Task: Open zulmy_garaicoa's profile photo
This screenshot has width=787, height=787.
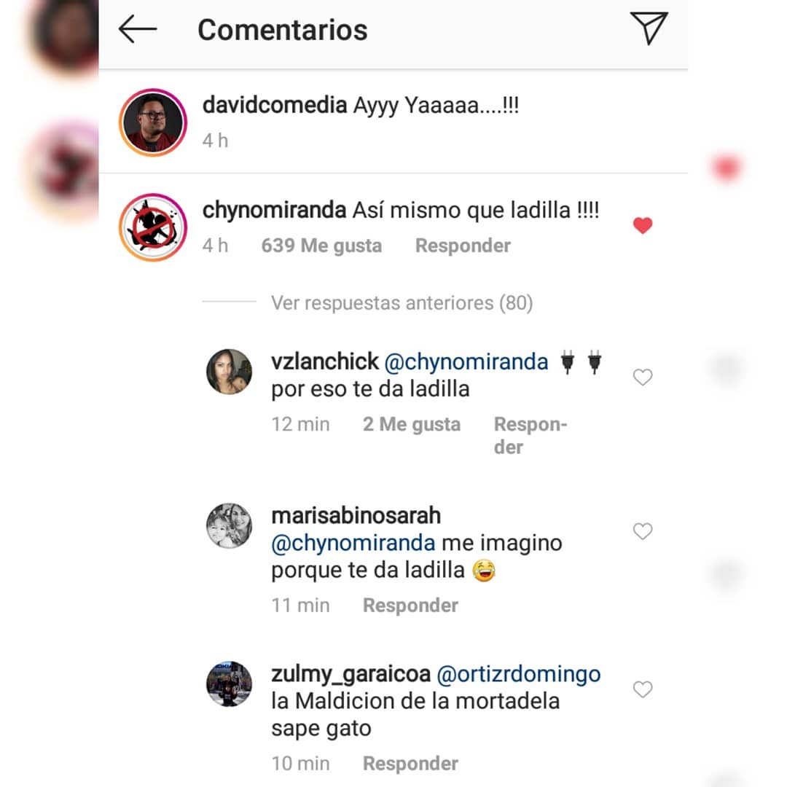Action: point(230,684)
